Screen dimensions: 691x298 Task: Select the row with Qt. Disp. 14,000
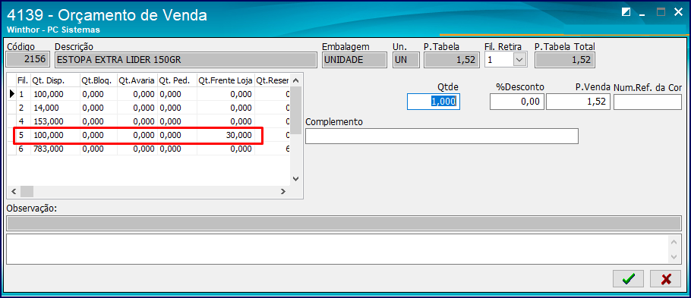pos(150,108)
